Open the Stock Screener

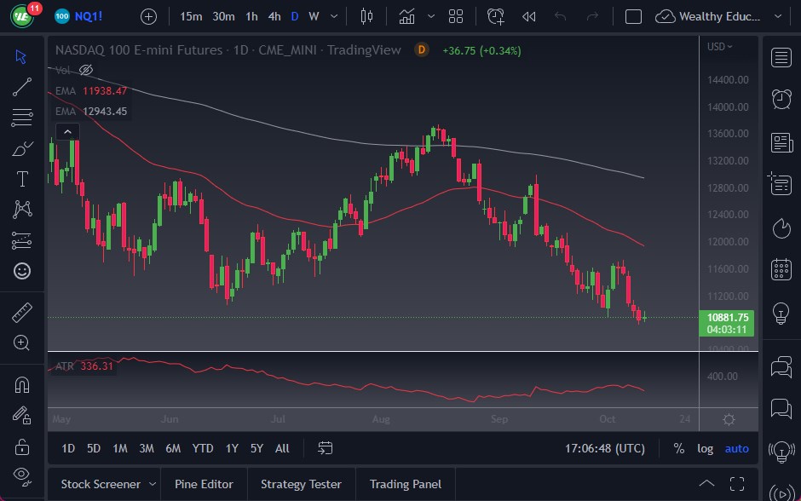[x=100, y=484]
